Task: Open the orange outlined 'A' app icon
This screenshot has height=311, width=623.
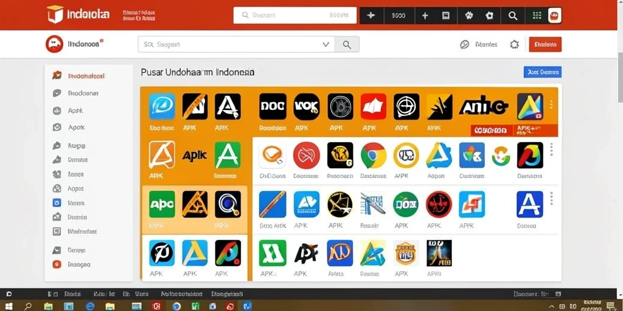Action: (162, 154)
